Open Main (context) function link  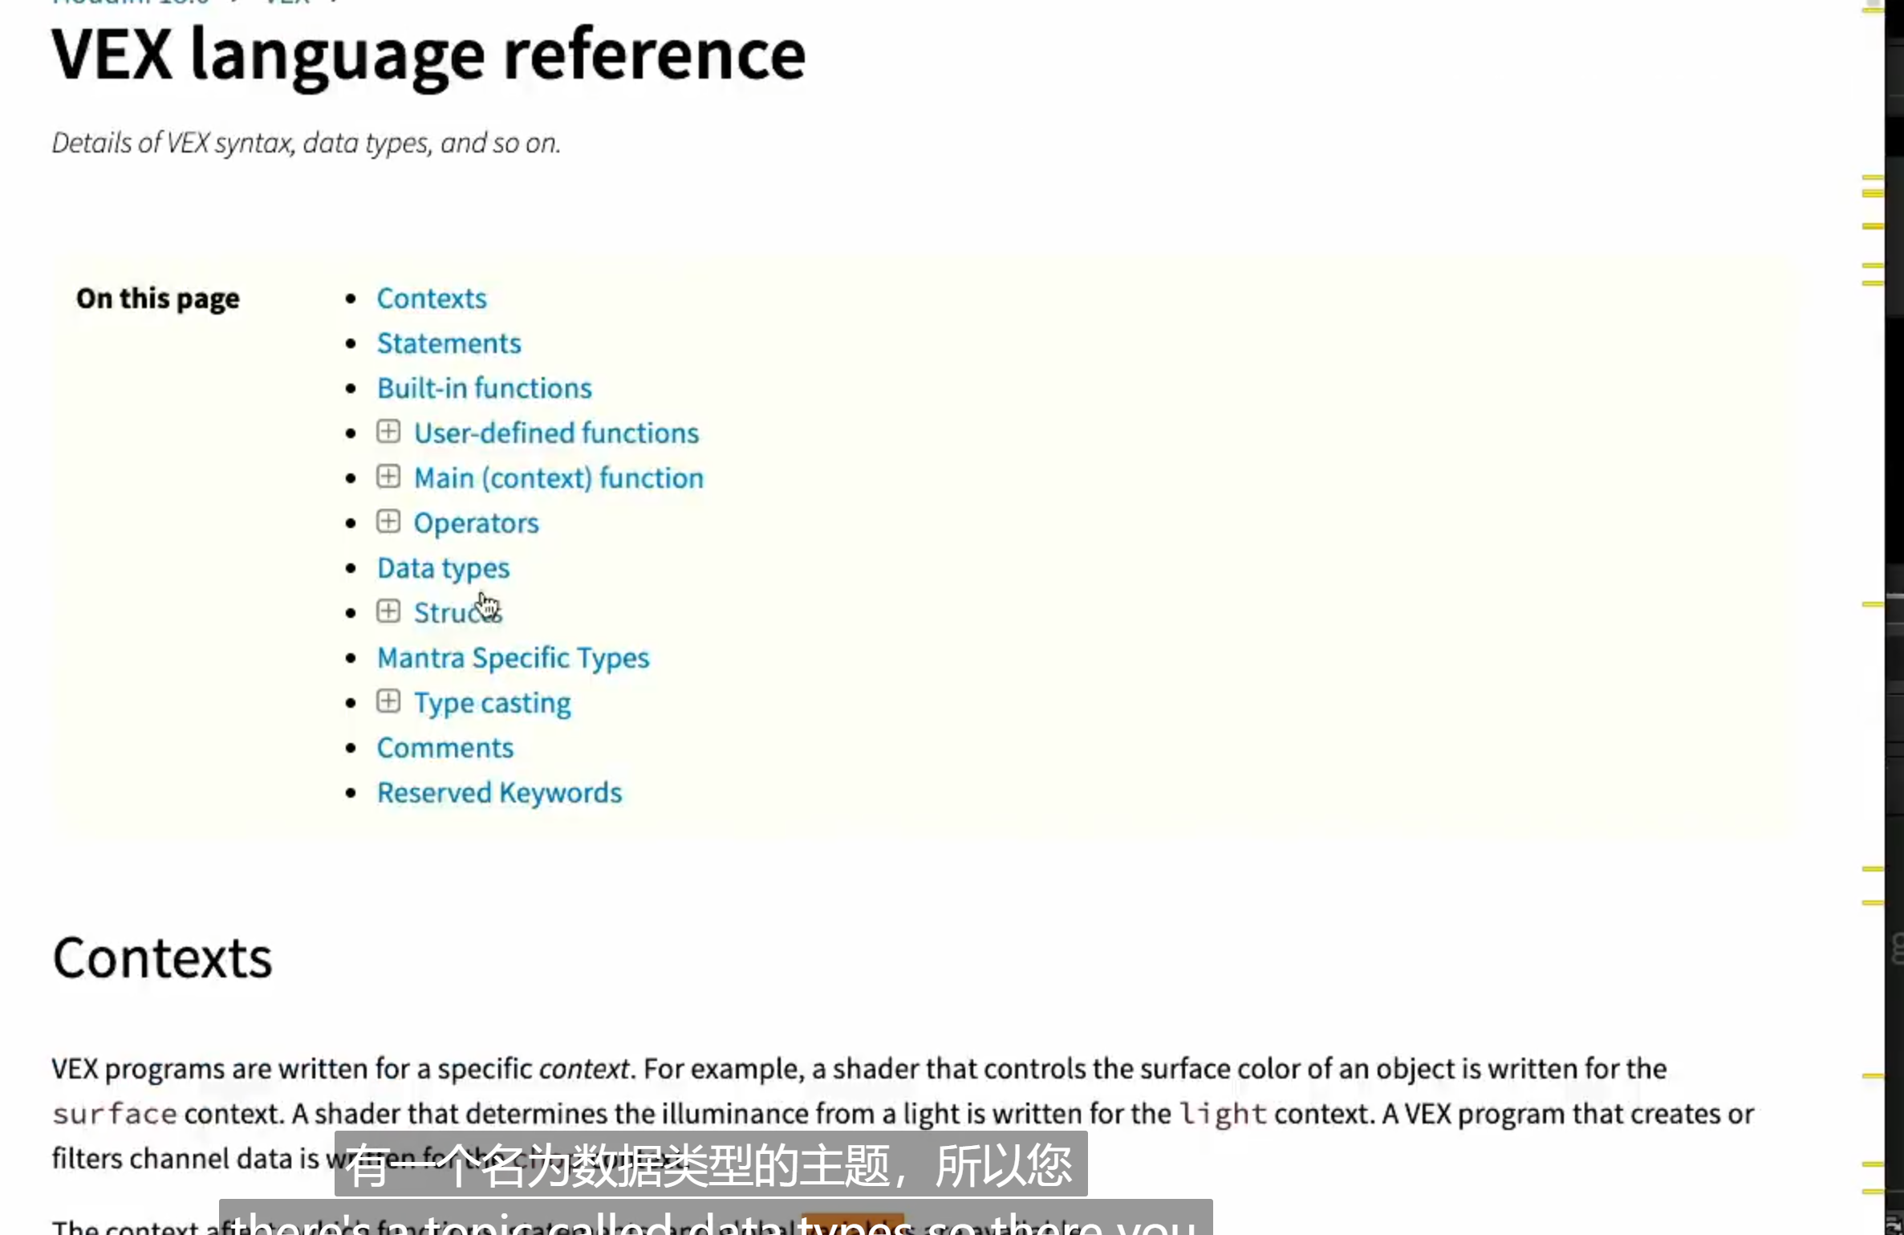click(x=558, y=478)
